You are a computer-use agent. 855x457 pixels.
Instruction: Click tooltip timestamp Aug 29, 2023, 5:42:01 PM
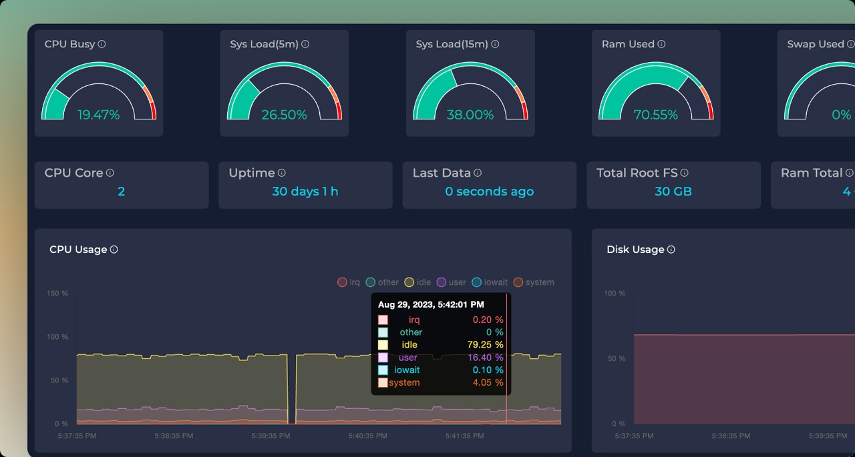431,304
